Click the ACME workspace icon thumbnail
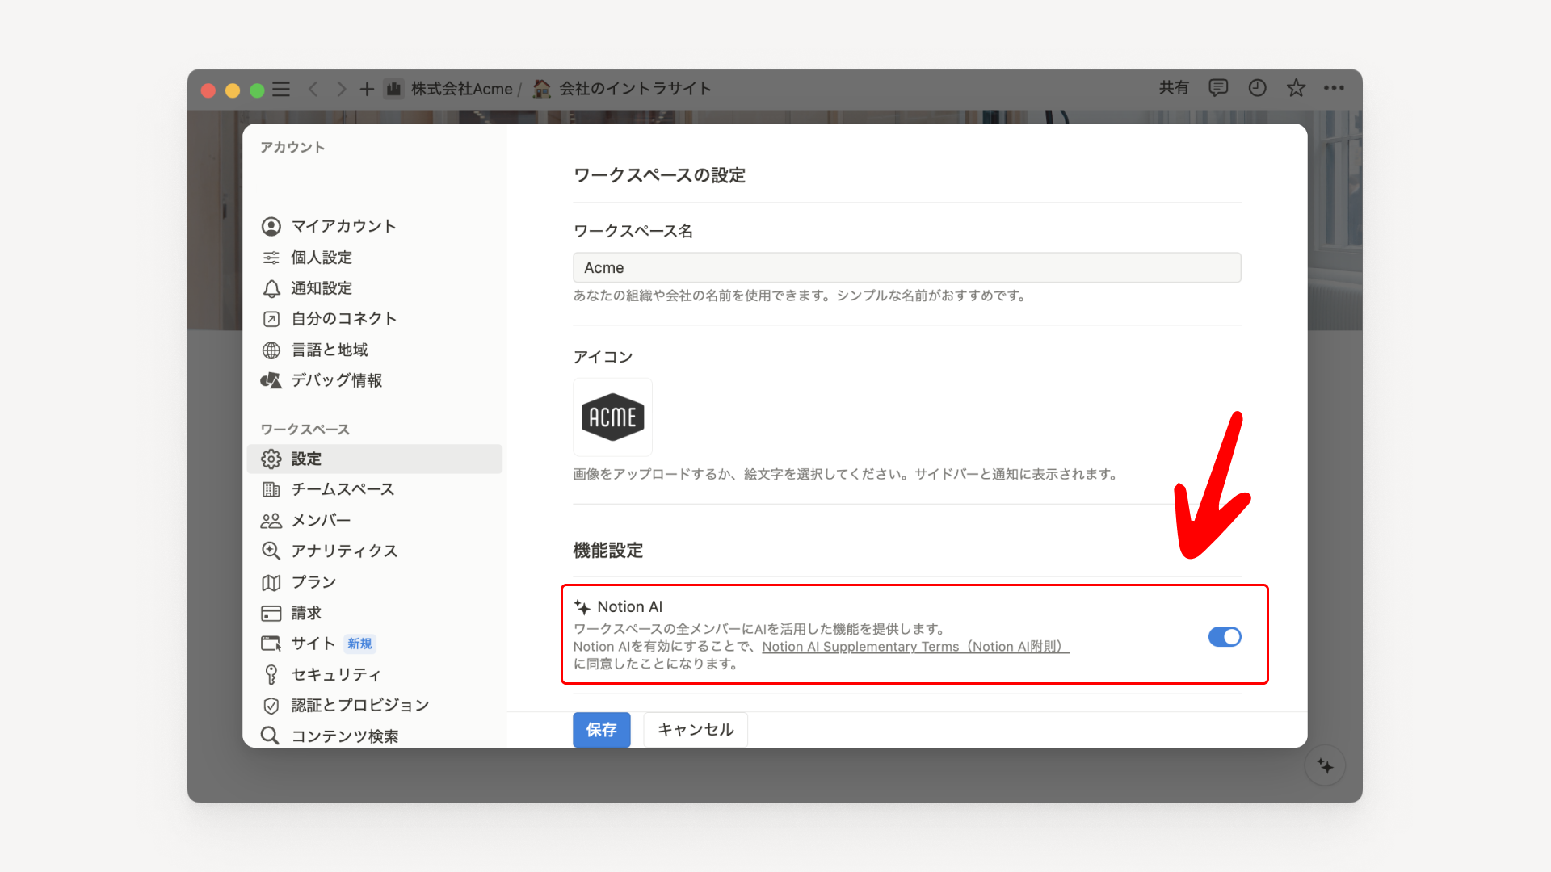The height and width of the screenshot is (872, 1551). click(x=612, y=417)
